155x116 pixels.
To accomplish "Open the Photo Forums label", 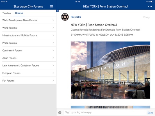I will pos(10,43).
